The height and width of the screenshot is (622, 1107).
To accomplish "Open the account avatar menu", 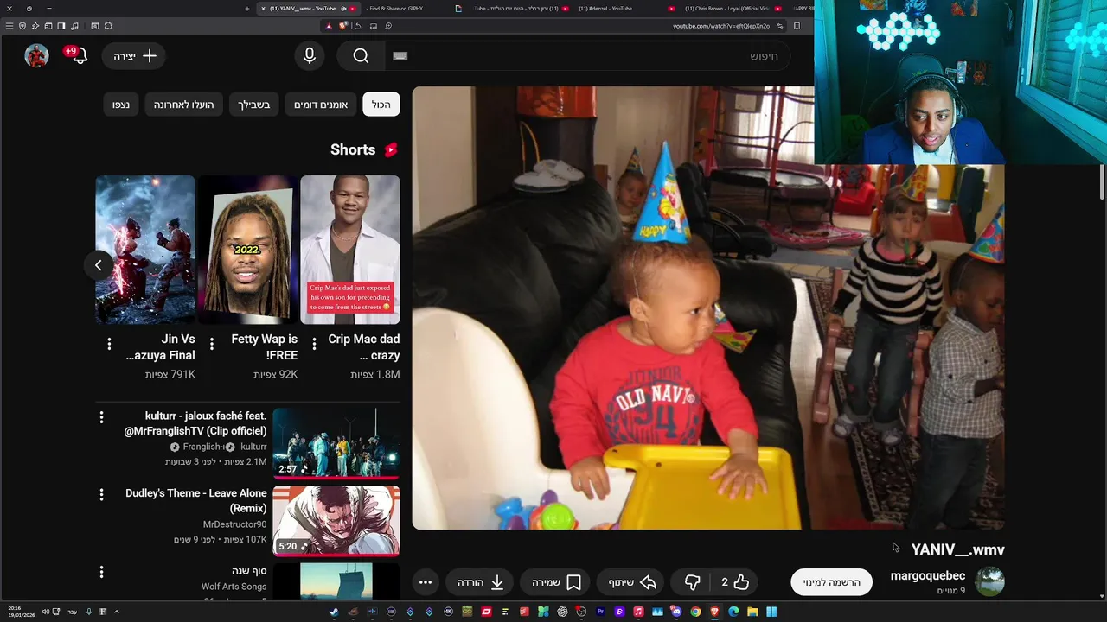I will coord(36,55).
